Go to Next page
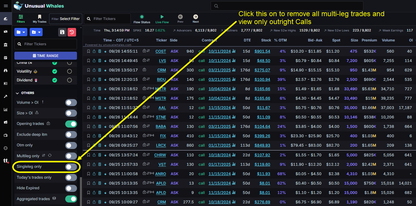Viewport: 416px width, 206px height. 196,19
